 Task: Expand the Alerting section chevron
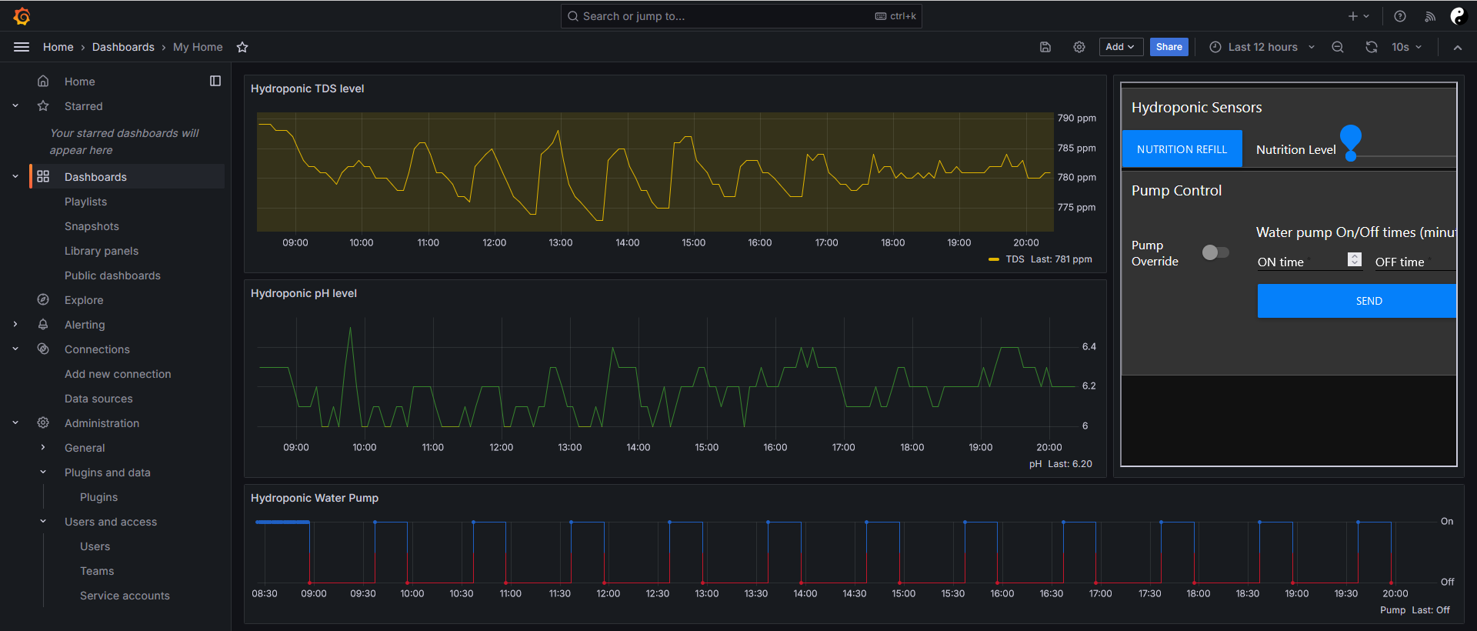pyautogui.click(x=15, y=324)
